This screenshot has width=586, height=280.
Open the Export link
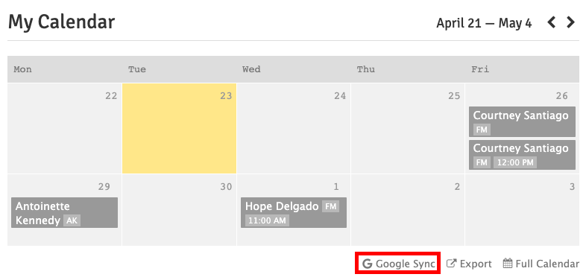(470, 264)
